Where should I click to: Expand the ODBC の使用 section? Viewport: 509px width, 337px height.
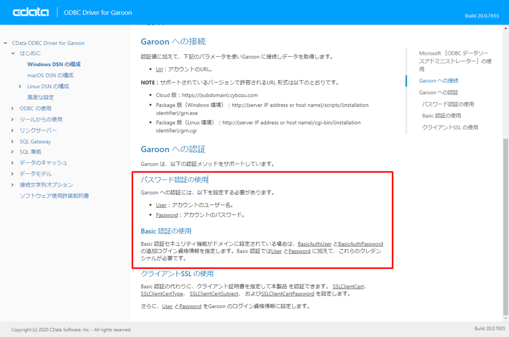point(13,109)
